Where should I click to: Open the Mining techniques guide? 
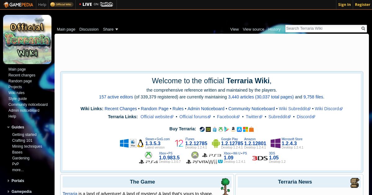point(27,146)
